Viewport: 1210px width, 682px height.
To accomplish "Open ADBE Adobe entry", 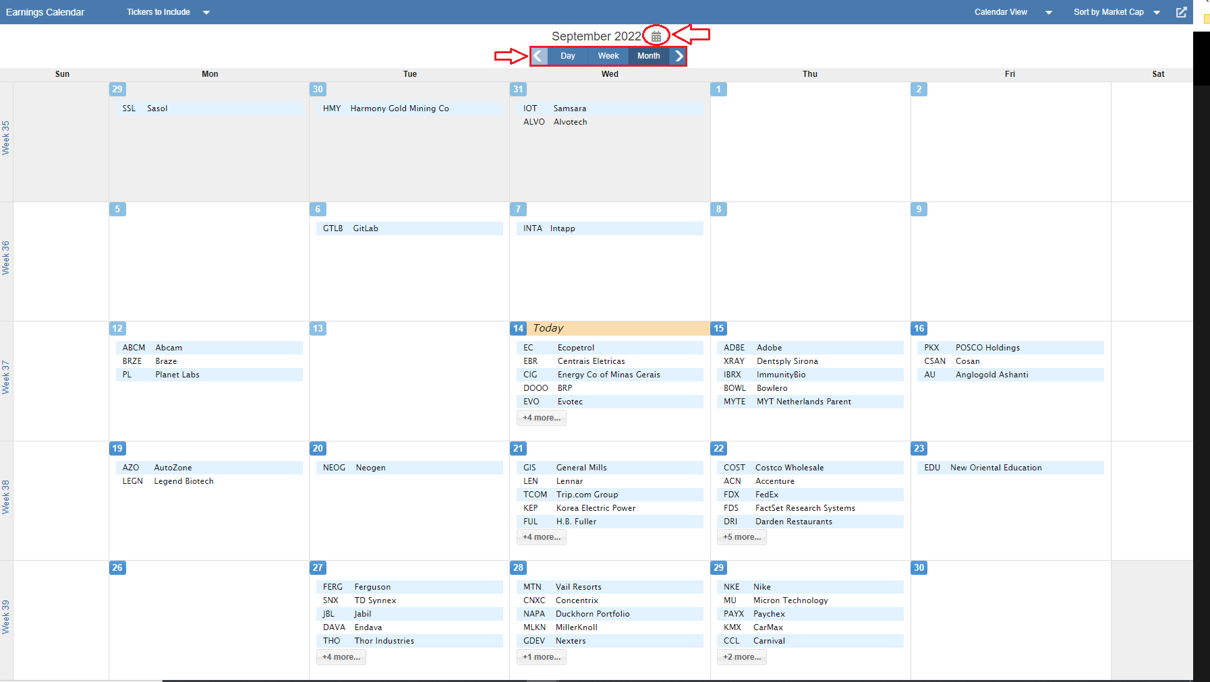I will tap(810, 348).
